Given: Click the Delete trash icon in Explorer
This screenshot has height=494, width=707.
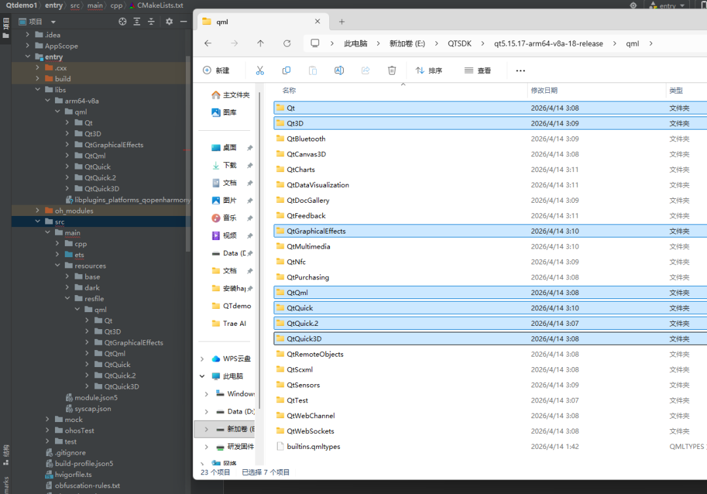Looking at the screenshot, I should point(392,70).
